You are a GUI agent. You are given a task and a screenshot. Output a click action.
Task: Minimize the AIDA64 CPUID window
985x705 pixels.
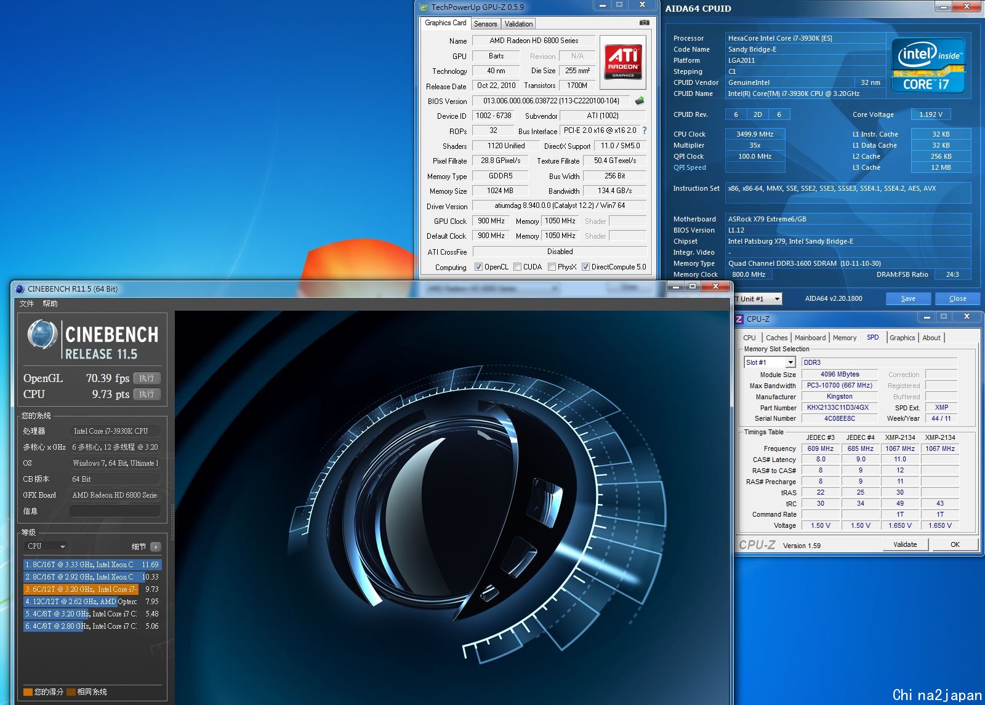943,7
